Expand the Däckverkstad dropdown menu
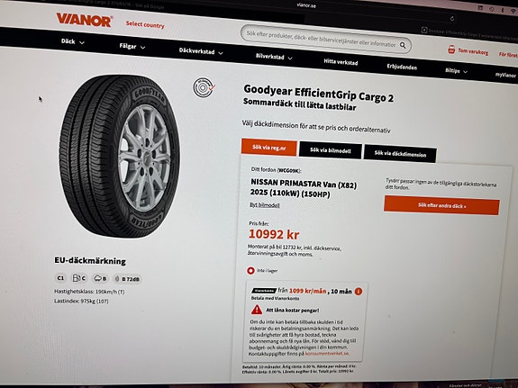 point(201,51)
